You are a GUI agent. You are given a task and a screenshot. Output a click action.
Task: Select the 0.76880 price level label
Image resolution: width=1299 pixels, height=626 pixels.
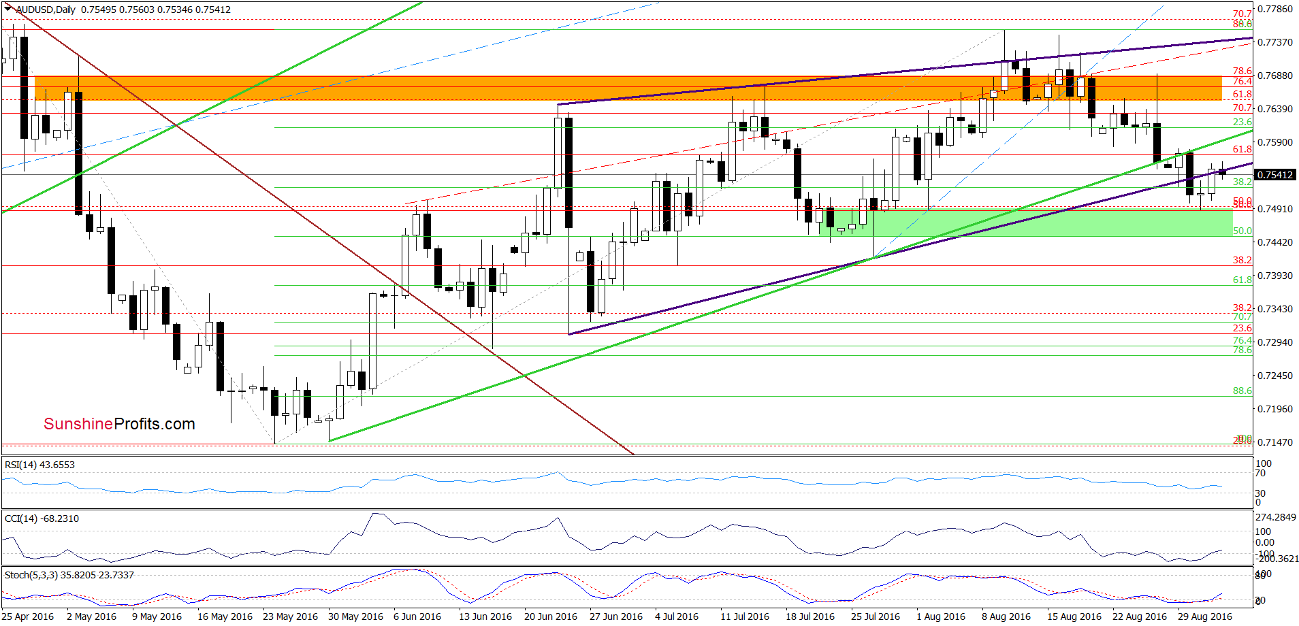tap(1274, 76)
